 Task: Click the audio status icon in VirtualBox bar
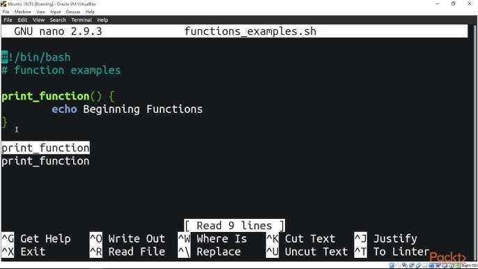click(405, 266)
